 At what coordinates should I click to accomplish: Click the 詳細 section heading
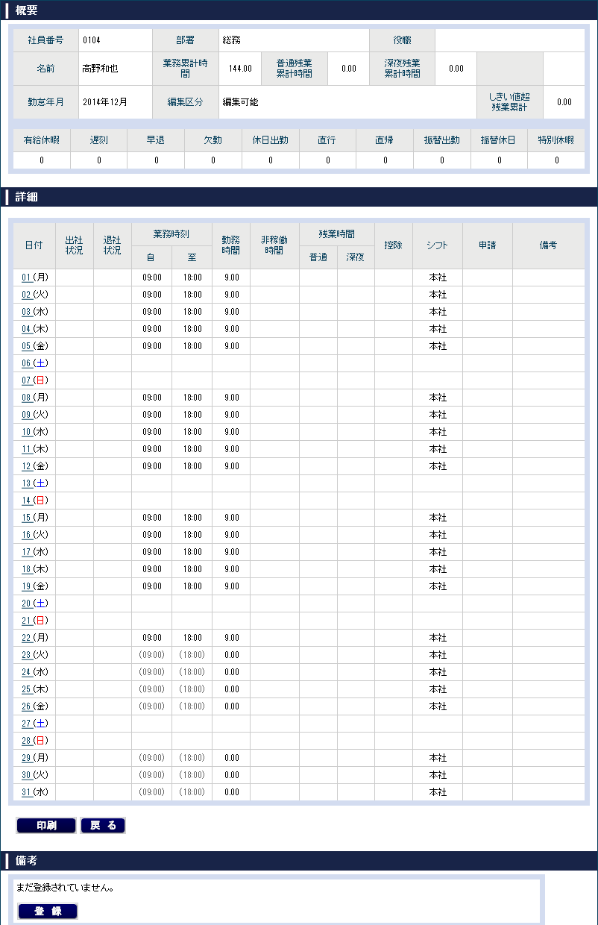(27, 197)
